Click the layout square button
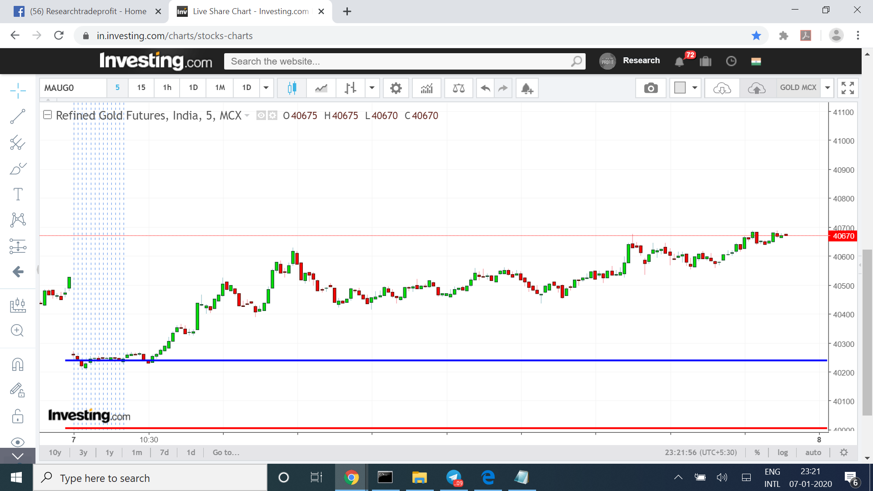 point(680,88)
